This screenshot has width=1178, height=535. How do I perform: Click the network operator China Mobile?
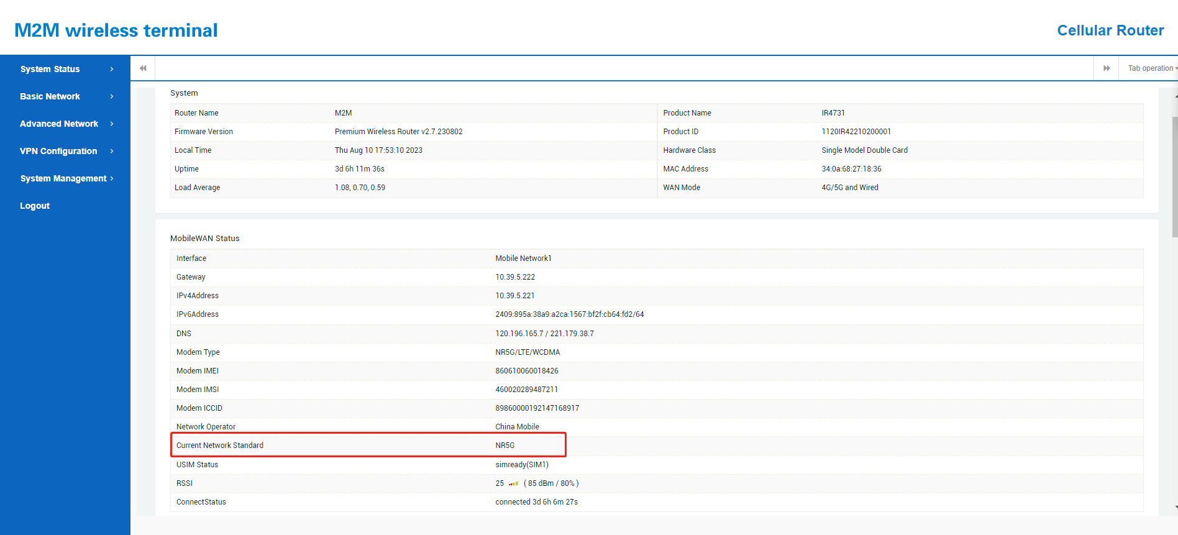click(x=518, y=427)
